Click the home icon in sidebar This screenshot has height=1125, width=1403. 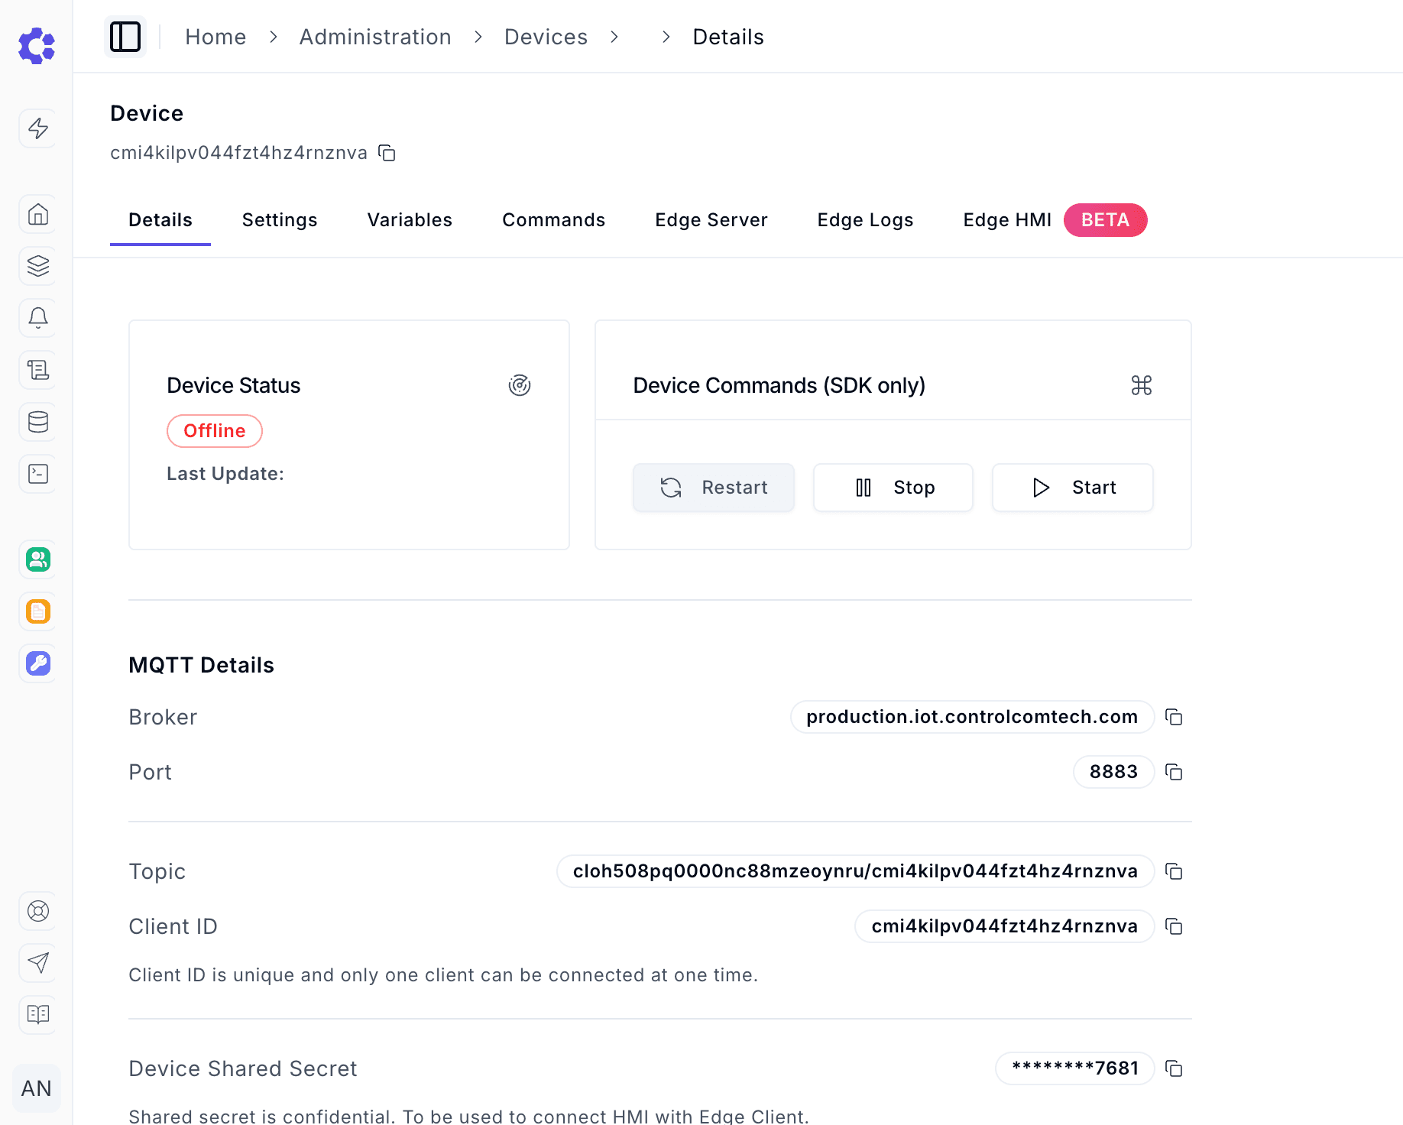[37, 214]
